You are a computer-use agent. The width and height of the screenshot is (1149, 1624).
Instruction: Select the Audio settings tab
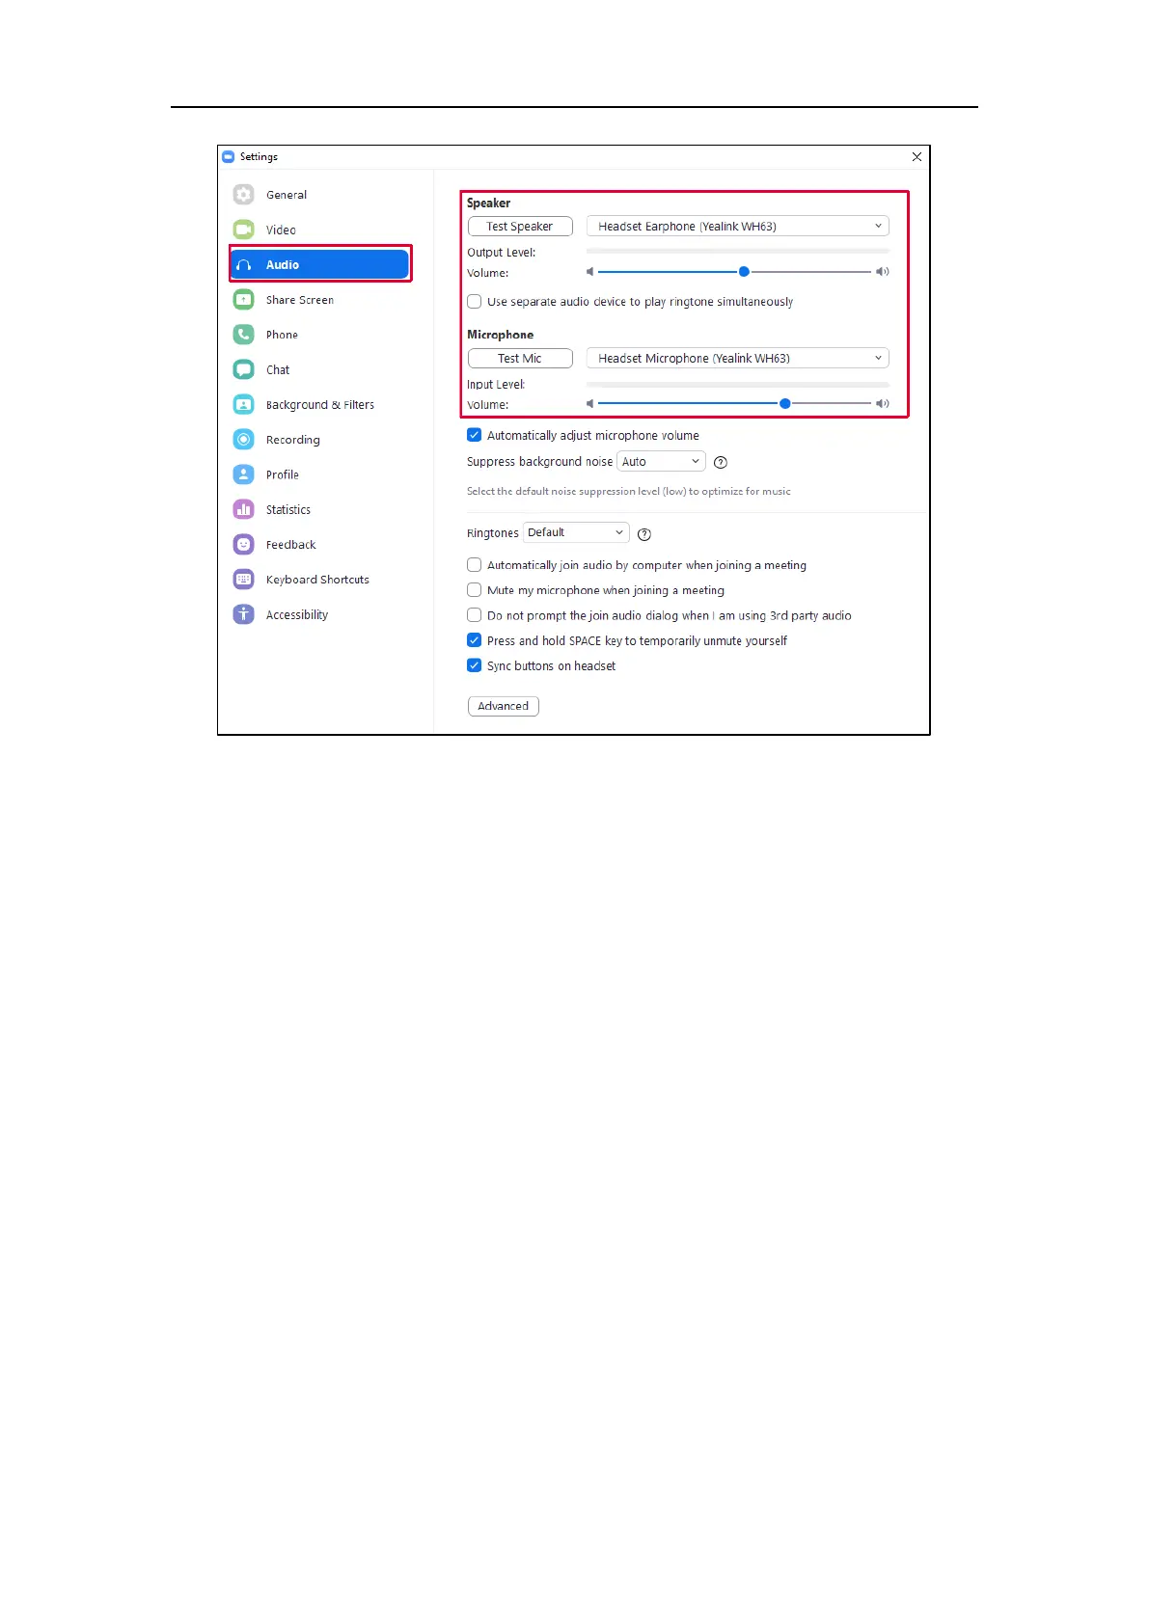320,264
